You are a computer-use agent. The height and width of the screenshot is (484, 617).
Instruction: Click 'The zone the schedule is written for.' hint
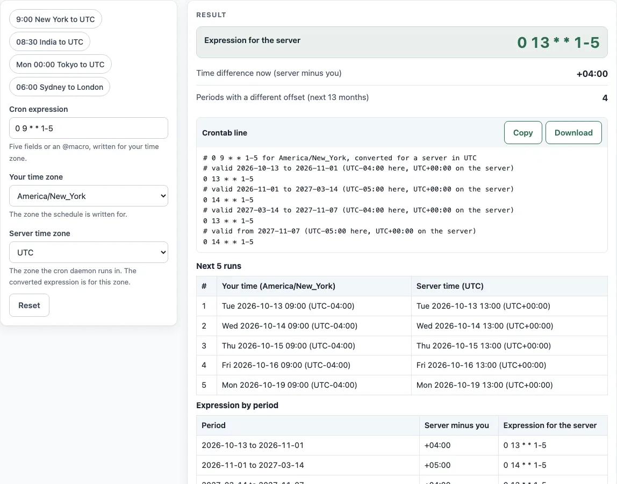[68, 214]
